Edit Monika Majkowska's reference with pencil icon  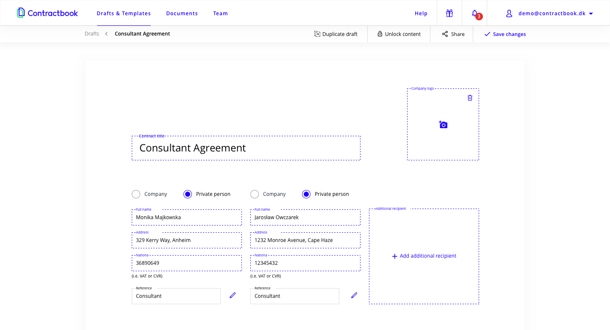point(233,295)
